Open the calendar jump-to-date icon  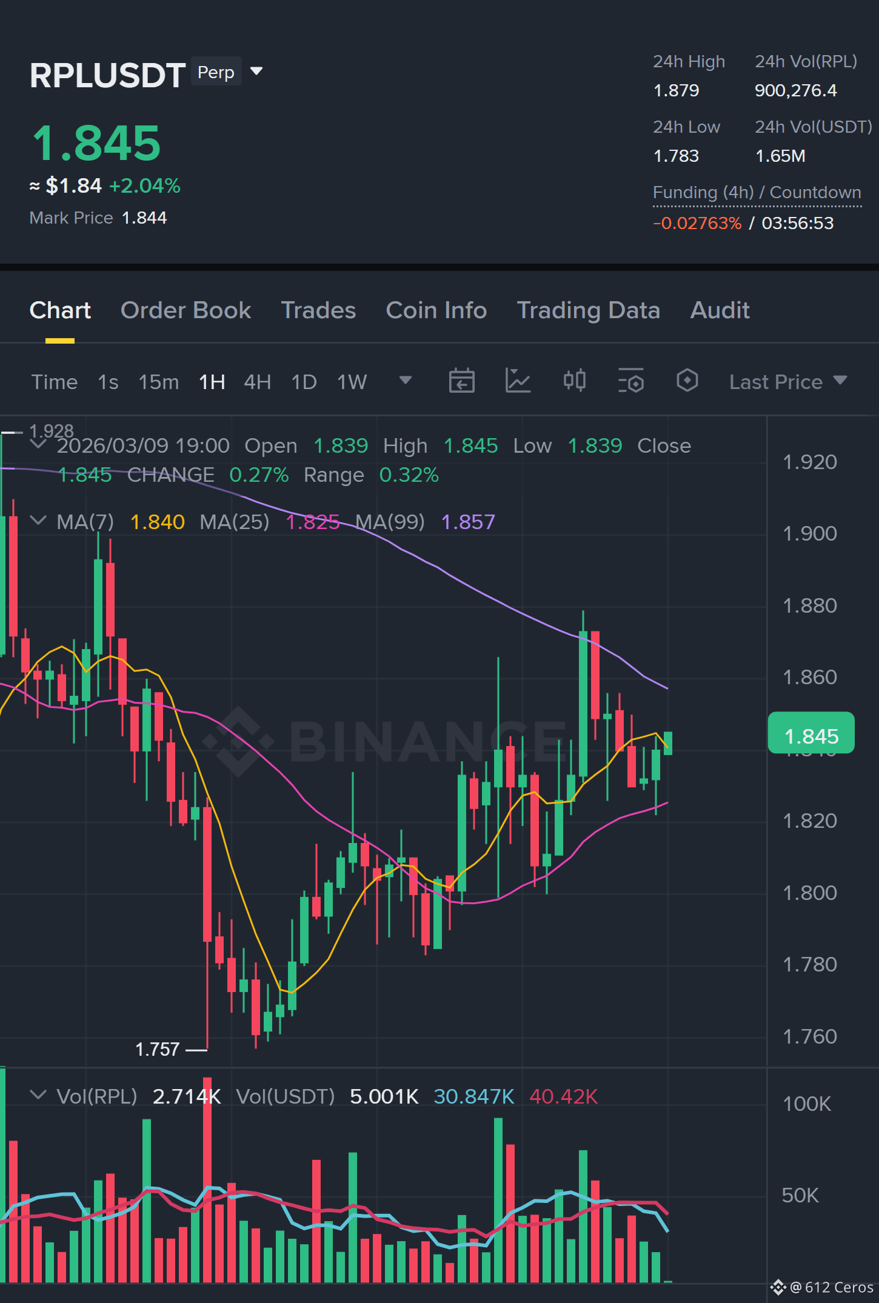pos(461,381)
